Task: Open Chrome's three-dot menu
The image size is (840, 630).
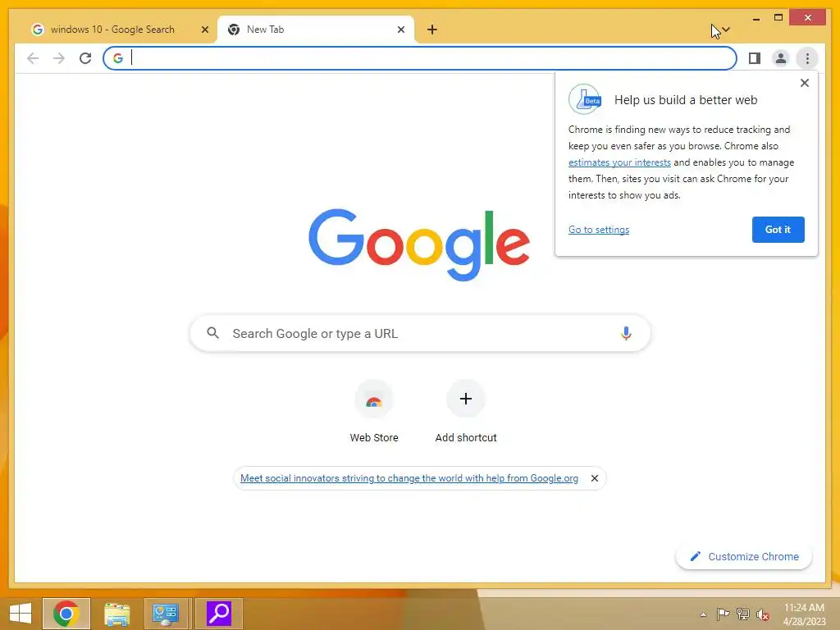Action: [807, 58]
